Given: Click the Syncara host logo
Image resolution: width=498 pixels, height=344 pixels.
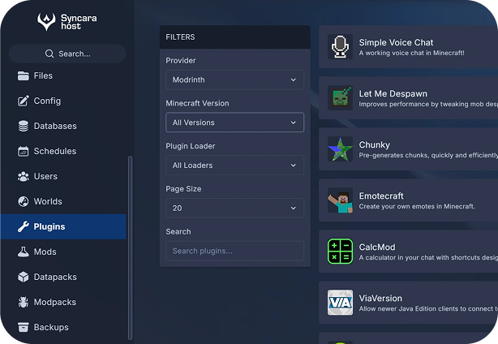Looking at the screenshot, I should coord(67,22).
